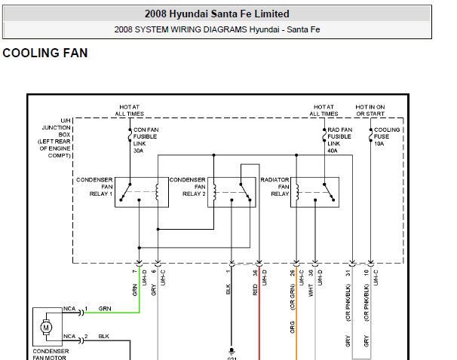Click the CON FAN FUSIBLE LINK 30A label
This screenshot has width=457, height=360.
pos(146,140)
